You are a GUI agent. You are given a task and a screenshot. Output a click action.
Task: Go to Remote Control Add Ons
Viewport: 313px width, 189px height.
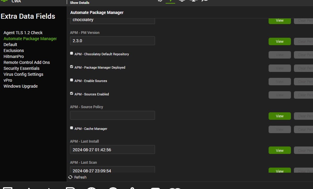click(27, 62)
